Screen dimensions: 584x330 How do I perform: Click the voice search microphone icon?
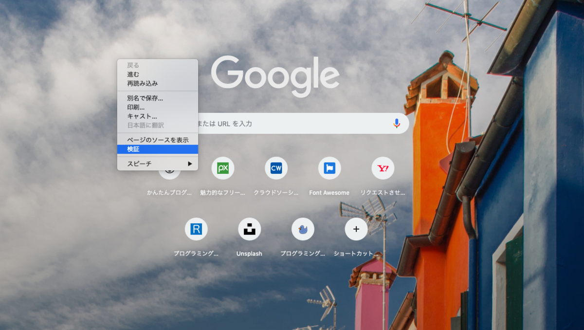397,123
